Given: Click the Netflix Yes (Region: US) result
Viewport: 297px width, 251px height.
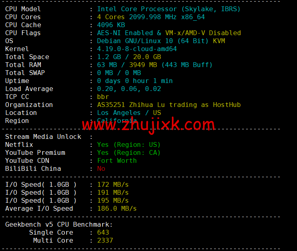Looking at the screenshot, I should coord(129,145).
